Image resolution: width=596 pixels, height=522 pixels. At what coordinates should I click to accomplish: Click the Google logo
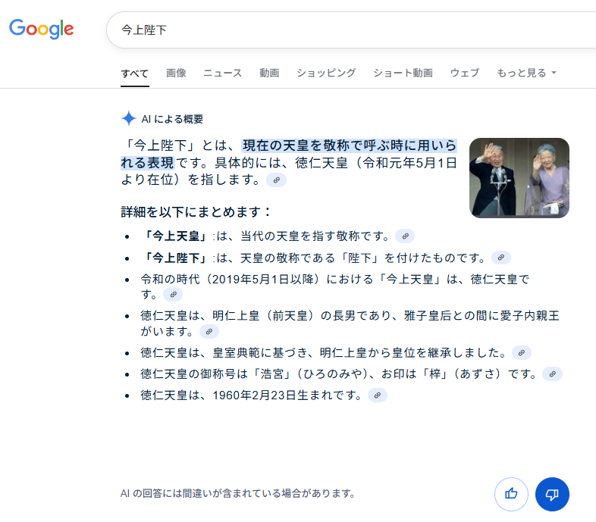(42, 29)
